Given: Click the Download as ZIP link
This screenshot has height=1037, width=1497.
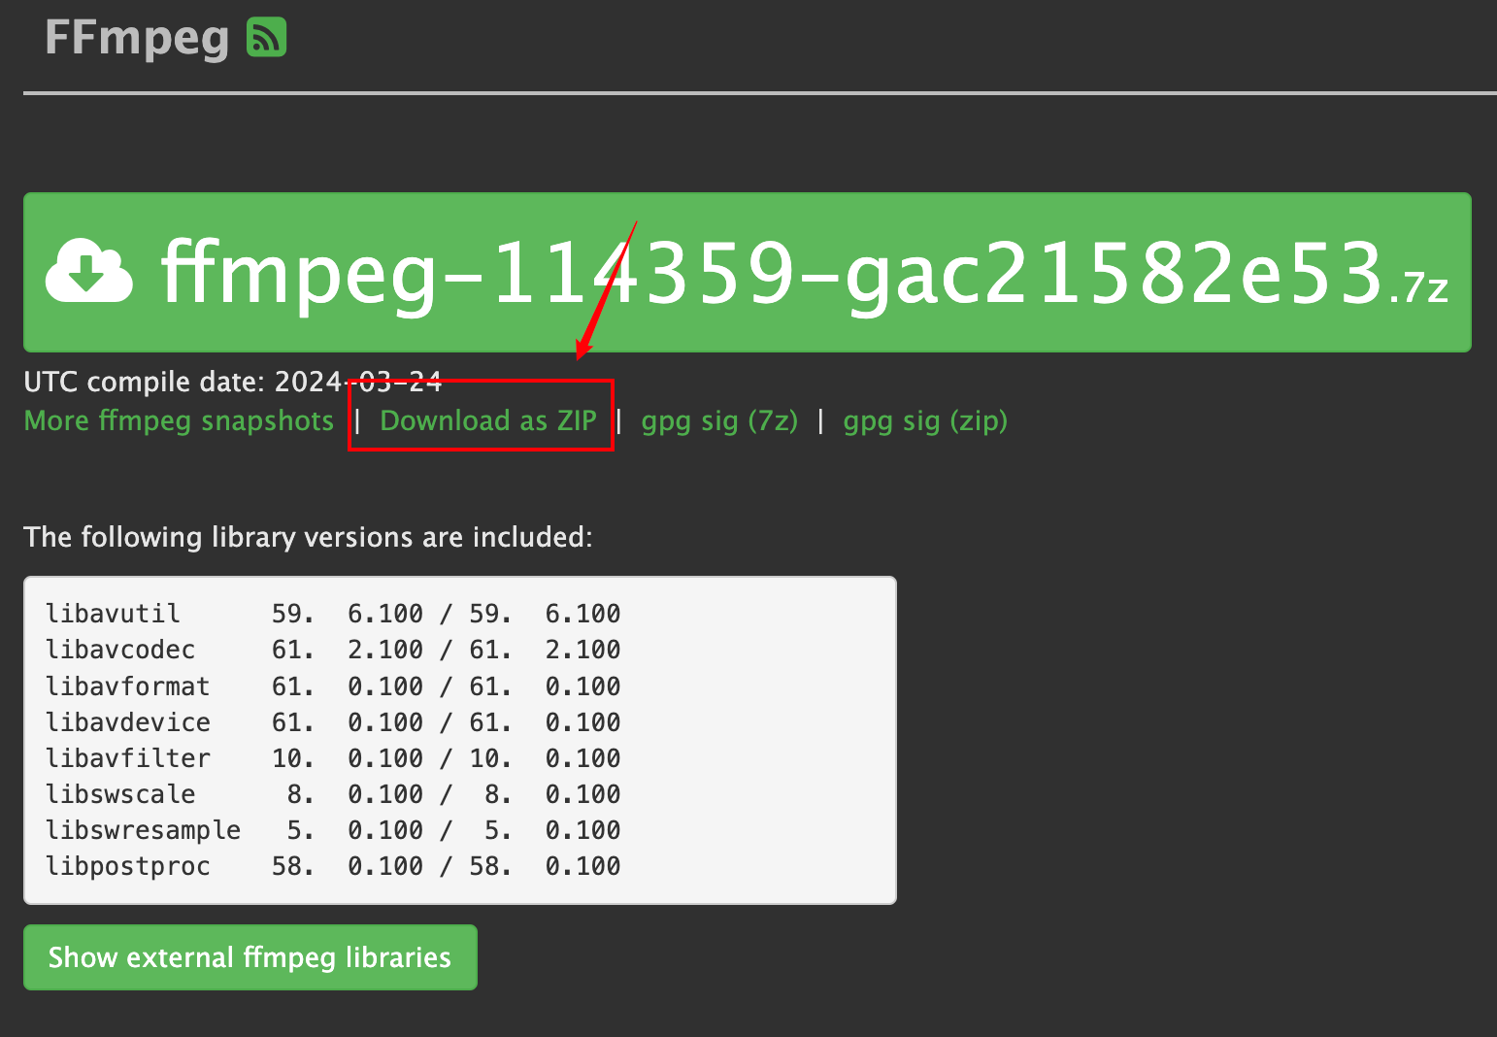Looking at the screenshot, I should 488,420.
